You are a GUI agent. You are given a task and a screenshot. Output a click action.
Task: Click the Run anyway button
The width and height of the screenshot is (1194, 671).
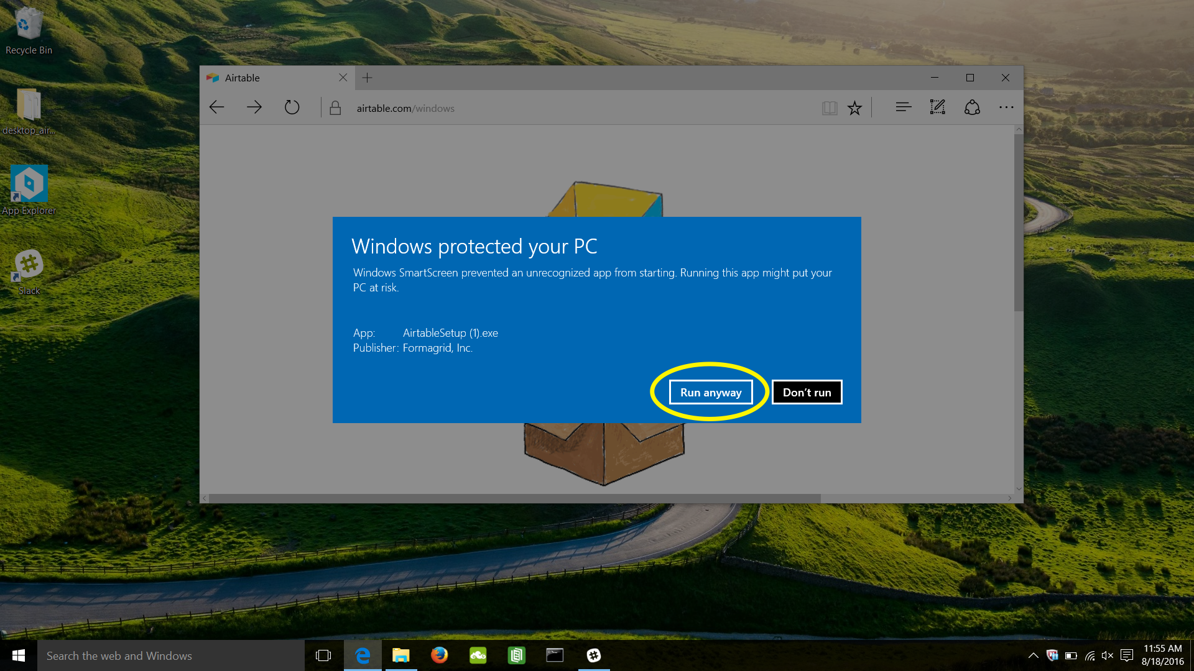coord(710,392)
